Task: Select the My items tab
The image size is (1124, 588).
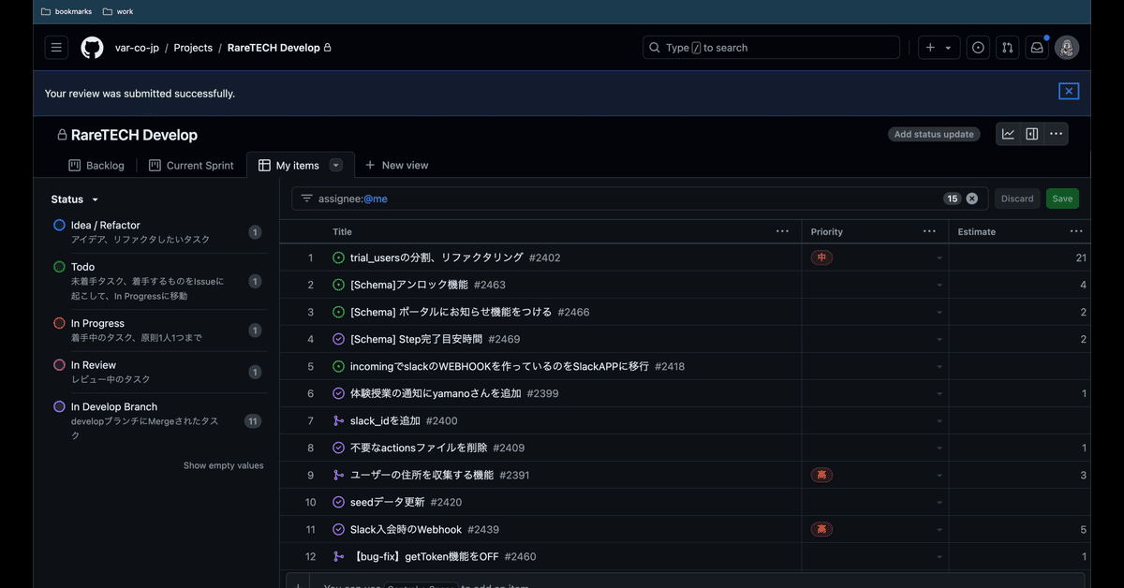Action: pyautogui.click(x=288, y=166)
